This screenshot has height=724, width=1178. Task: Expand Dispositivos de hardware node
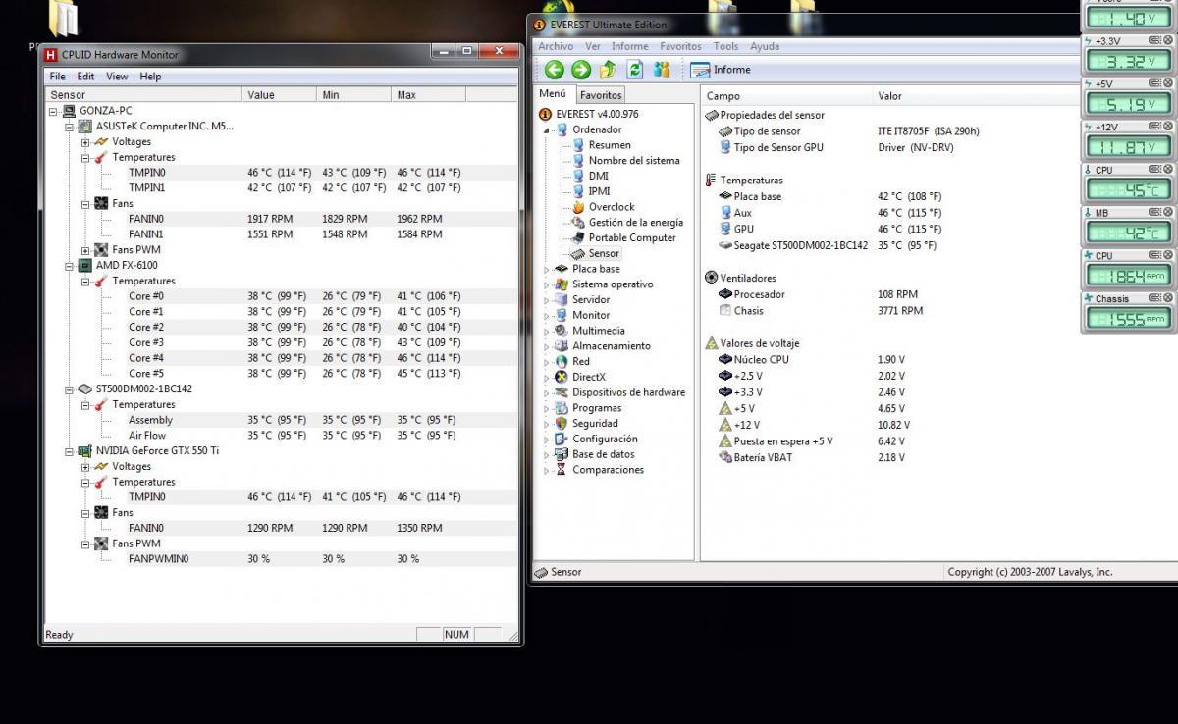[x=548, y=392]
